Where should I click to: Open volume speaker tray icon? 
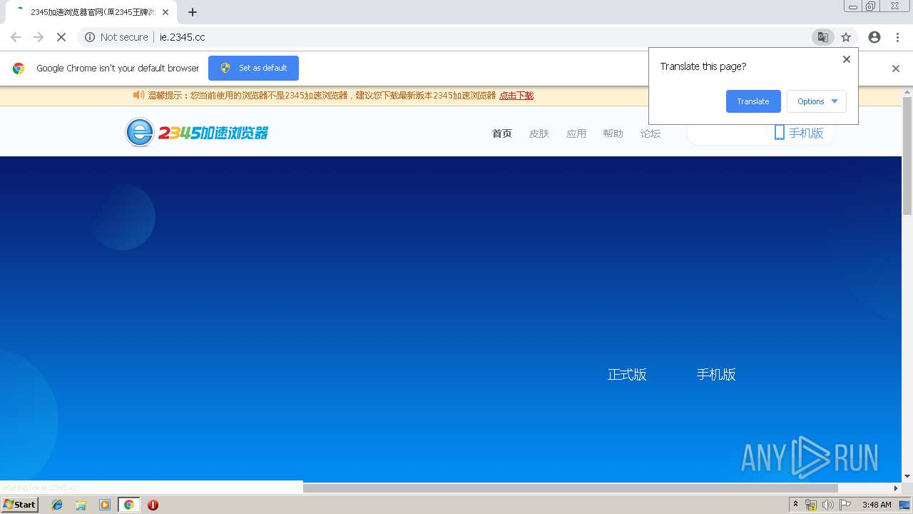(828, 505)
